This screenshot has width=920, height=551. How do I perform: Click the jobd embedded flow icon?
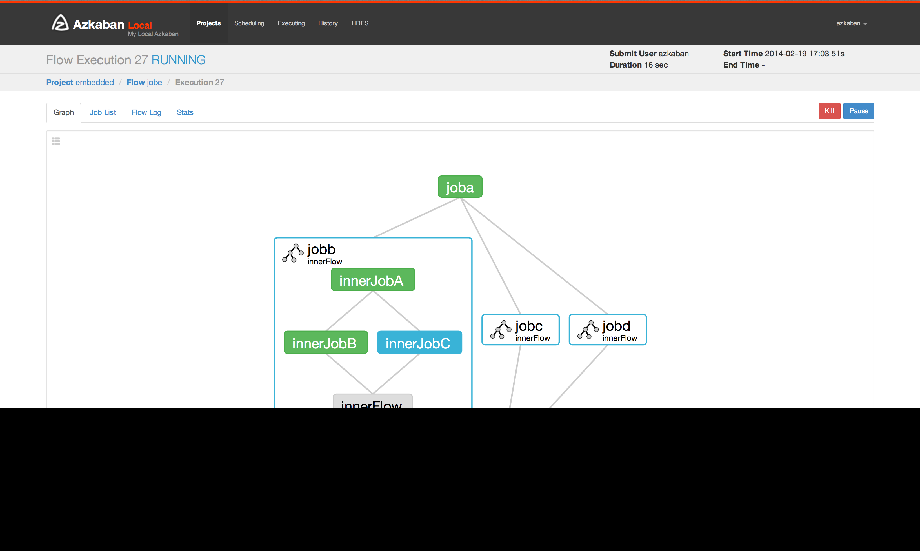click(588, 330)
